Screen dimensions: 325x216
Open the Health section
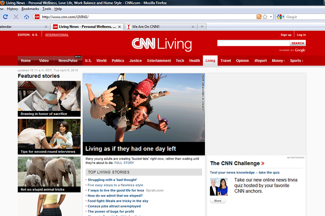pos(195,60)
